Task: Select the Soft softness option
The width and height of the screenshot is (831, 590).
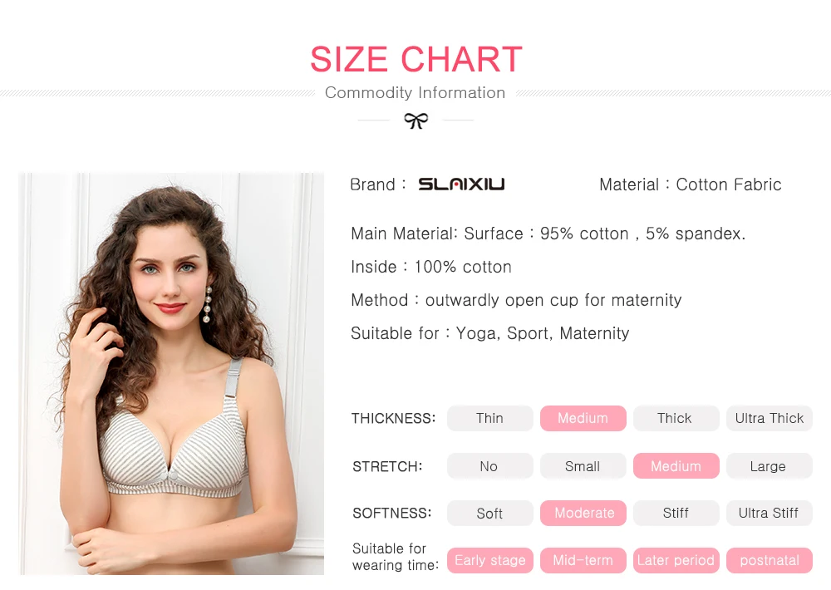Action: (489, 514)
